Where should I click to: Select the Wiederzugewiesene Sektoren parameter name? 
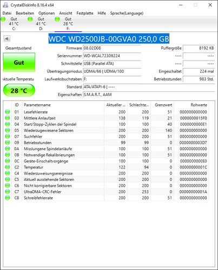point(49,130)
